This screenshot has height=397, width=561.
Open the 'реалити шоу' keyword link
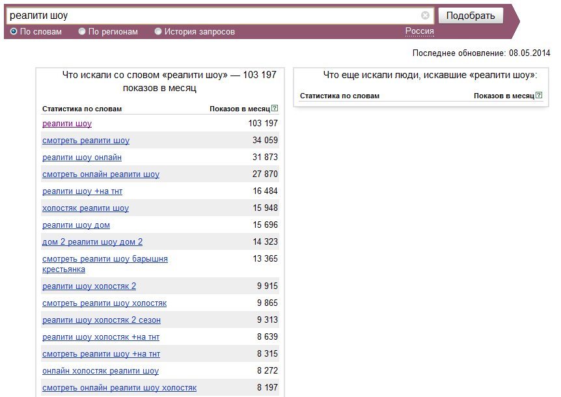67,124
